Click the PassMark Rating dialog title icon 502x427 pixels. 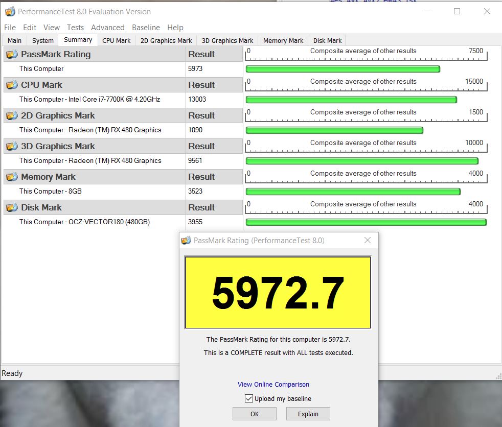click(x=187, y=241)
